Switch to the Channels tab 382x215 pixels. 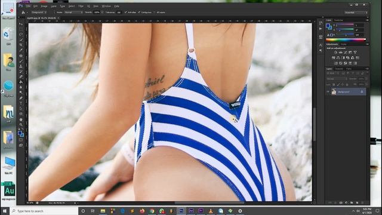point(339,69)
